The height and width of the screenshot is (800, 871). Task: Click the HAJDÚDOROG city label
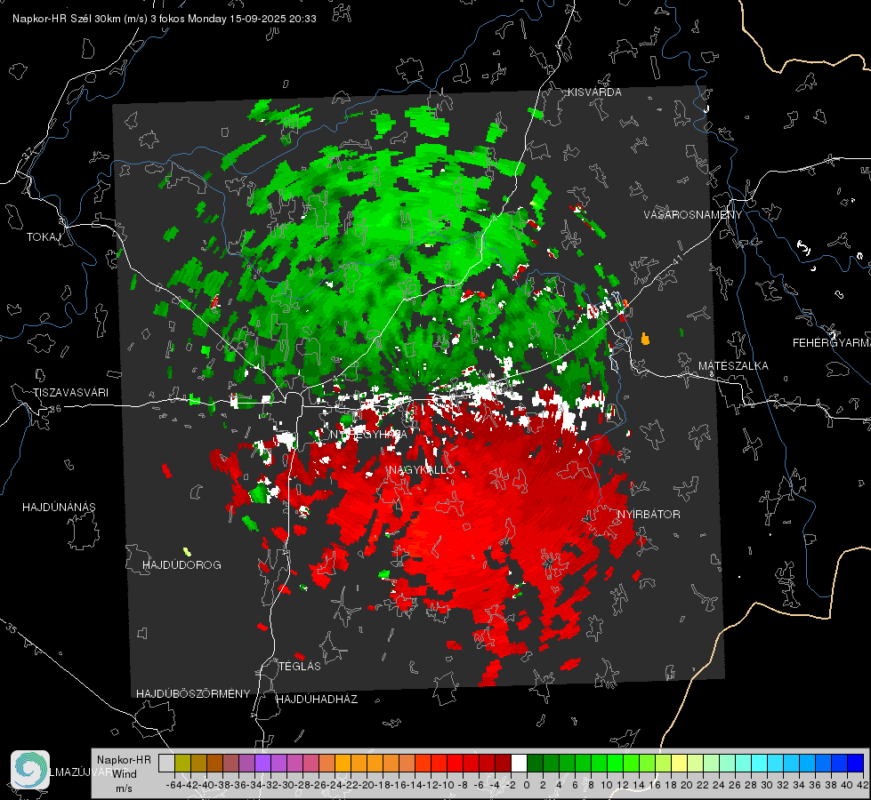(181, 565)
